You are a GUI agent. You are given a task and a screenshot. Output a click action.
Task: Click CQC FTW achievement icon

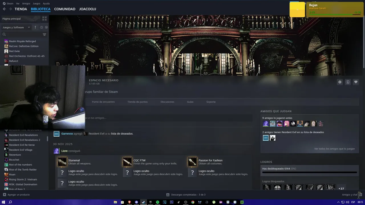127,162
